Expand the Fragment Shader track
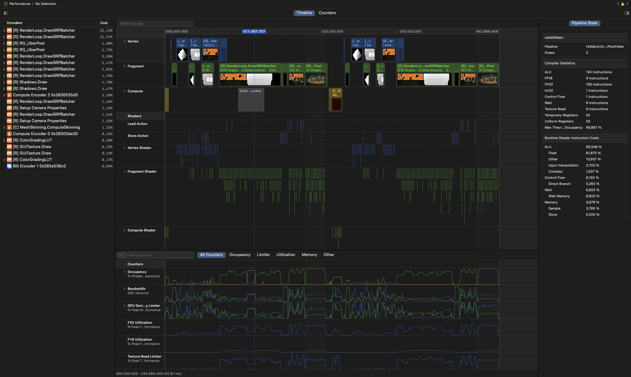The image size is (631, 377). (x=125, y=171)
